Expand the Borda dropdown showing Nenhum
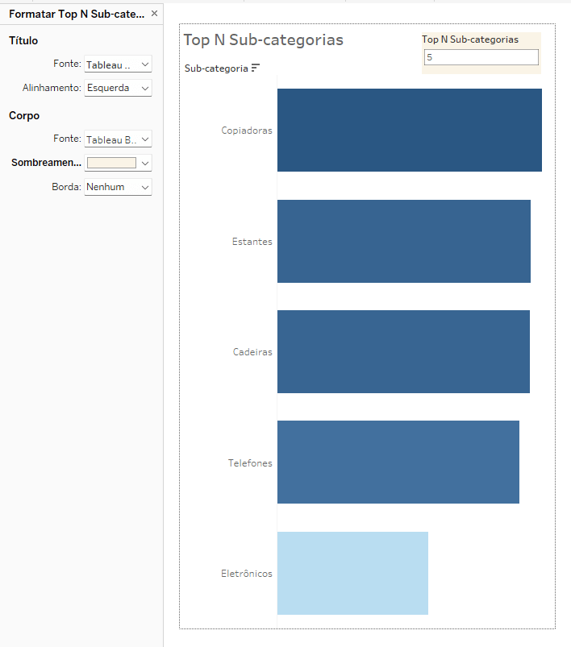Viewport: 571px width, 647px height. [x=118, y=187]
